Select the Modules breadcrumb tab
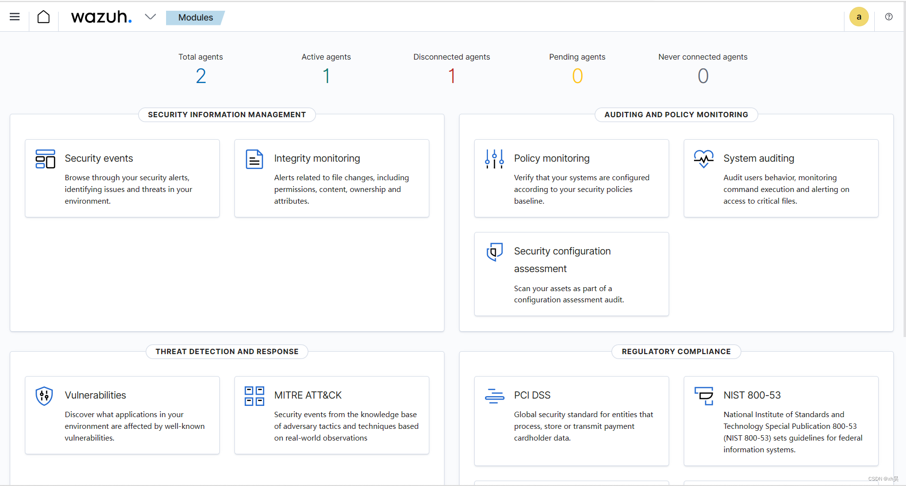The height and width of the screenshot is (486, 906). pos(195,18)
